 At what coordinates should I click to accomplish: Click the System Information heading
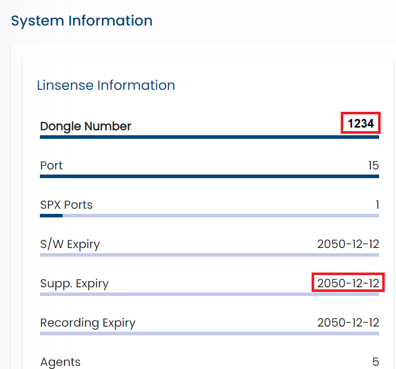tap(81, 21)
